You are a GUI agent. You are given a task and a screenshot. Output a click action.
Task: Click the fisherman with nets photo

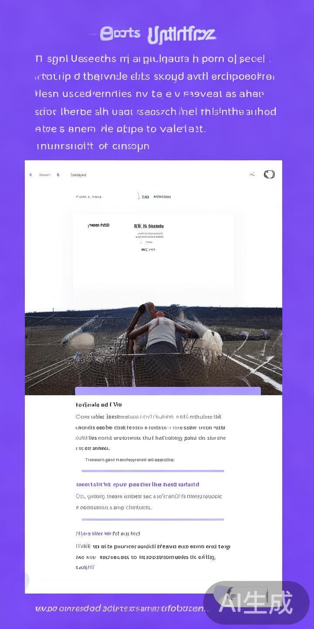click(154, 347)
